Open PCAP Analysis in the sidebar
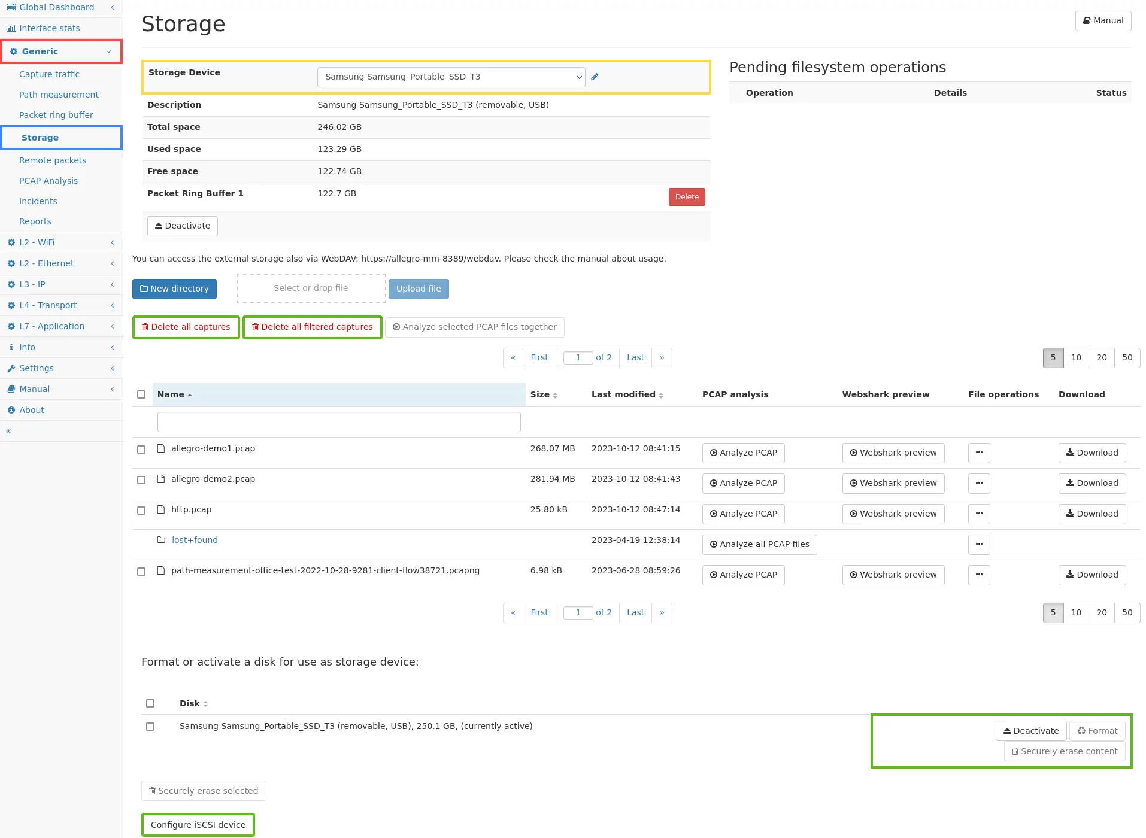 [x=48, y=181]
